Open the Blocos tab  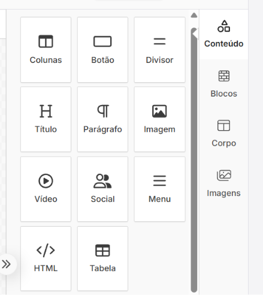click(x=223, y=84)
